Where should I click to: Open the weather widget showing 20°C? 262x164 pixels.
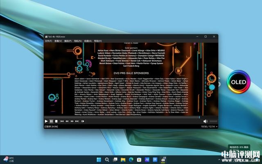9,159
